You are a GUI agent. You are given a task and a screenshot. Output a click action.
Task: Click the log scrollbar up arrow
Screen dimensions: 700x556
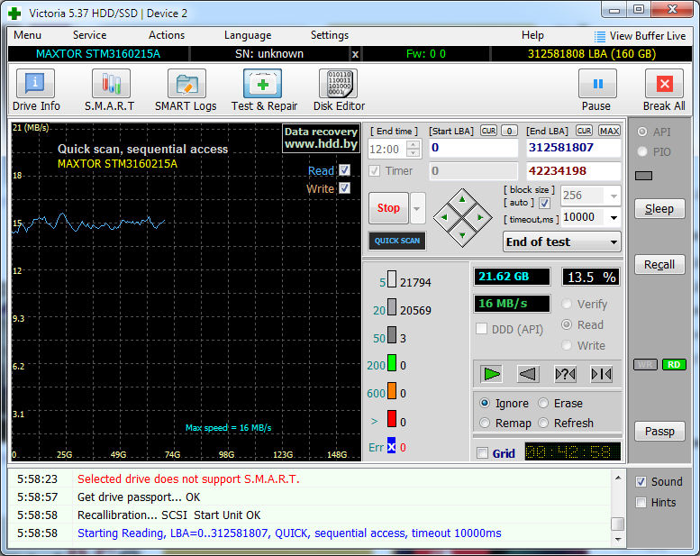point(618,478)
